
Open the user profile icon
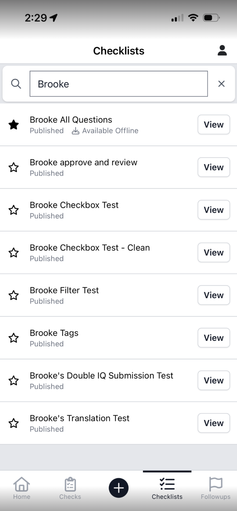pyautogui.click(x=222, y=51)
